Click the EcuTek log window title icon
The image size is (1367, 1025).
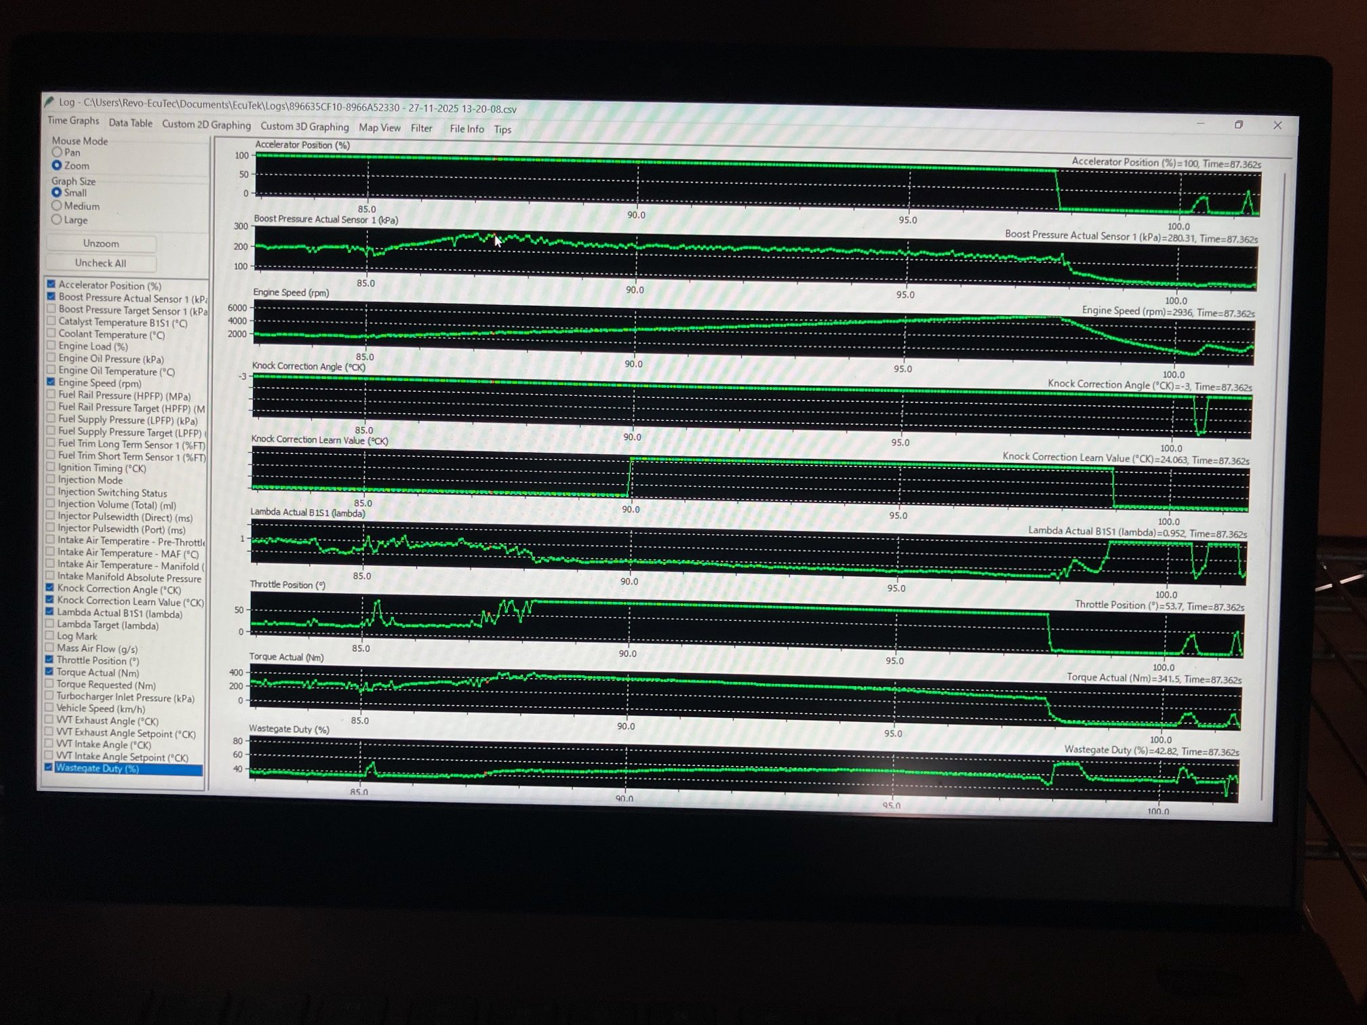click(49, 102)
